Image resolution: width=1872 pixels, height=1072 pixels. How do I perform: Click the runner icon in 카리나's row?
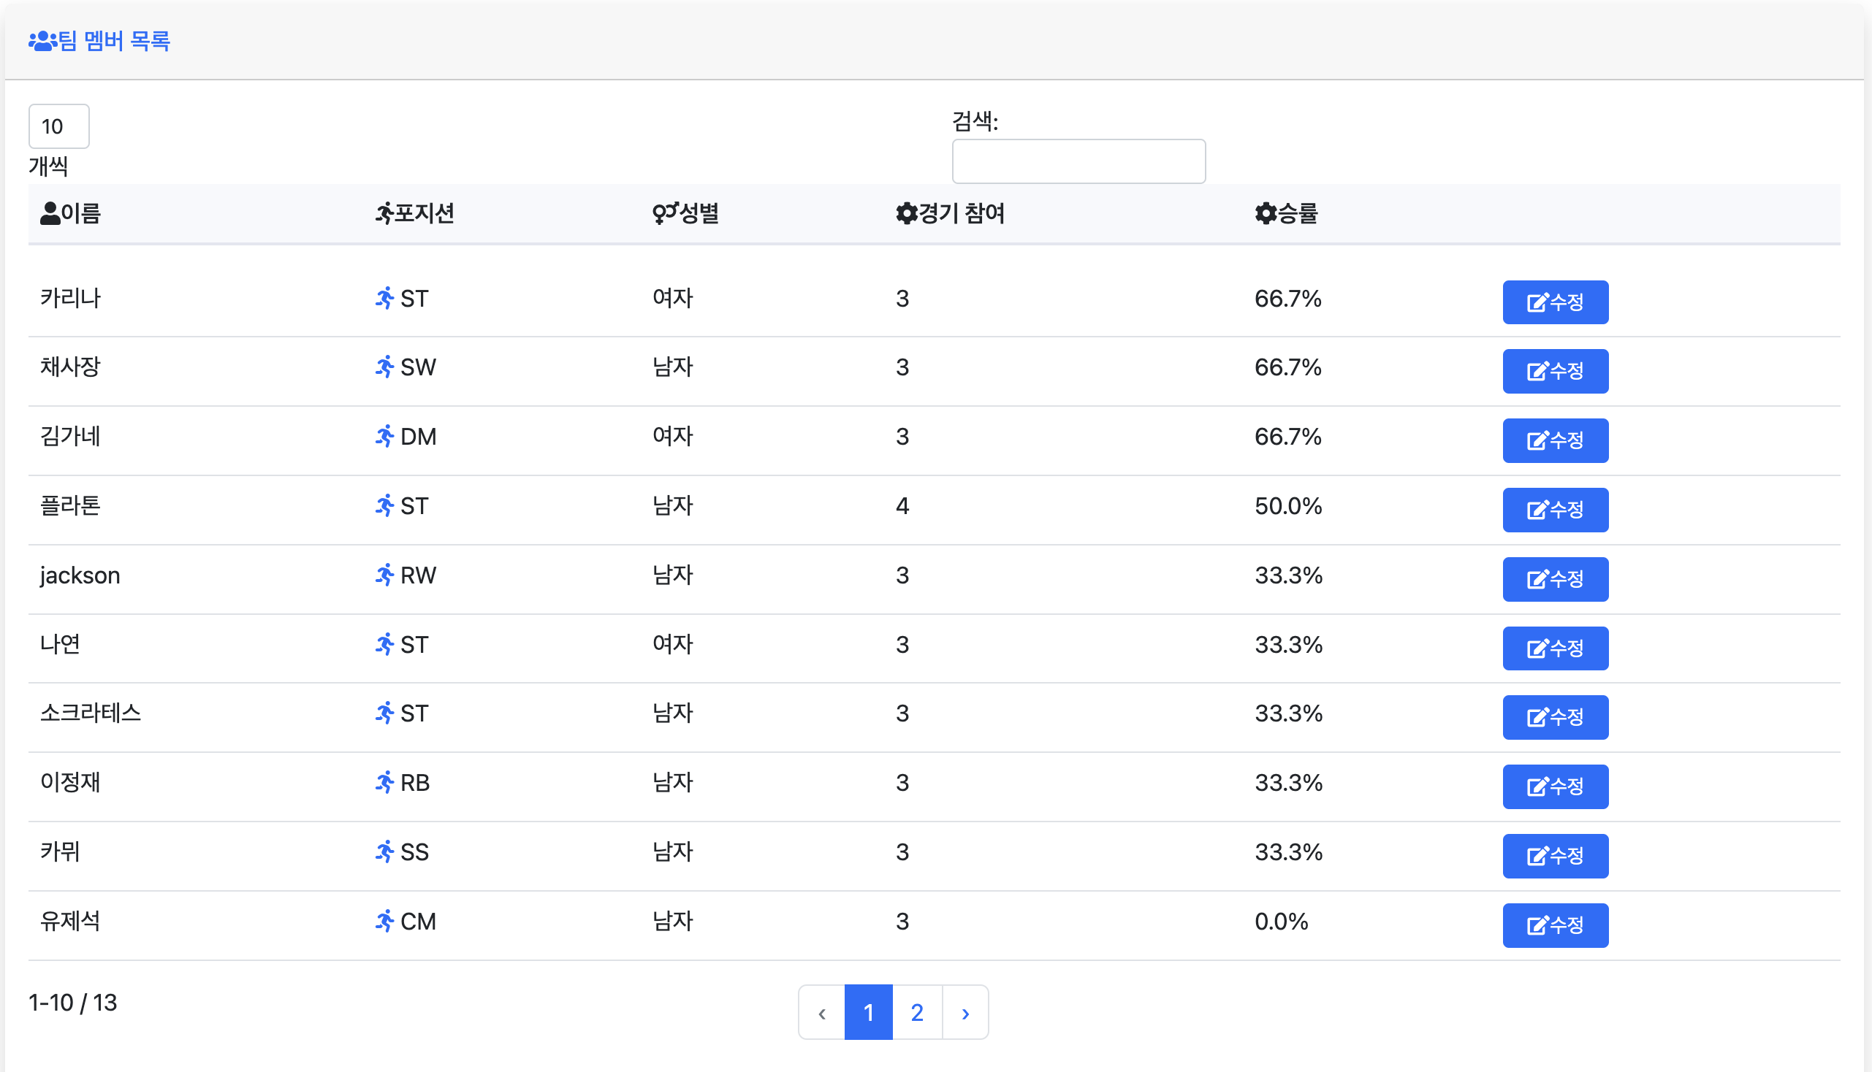pyautogui.click(x=384, y=298)
